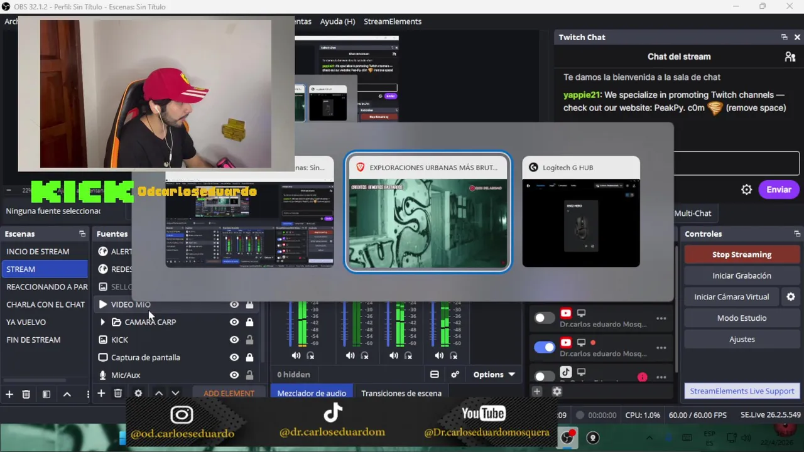Open three-dot menu of TikTok destination
Screen dimensions: 804x452
661,377
